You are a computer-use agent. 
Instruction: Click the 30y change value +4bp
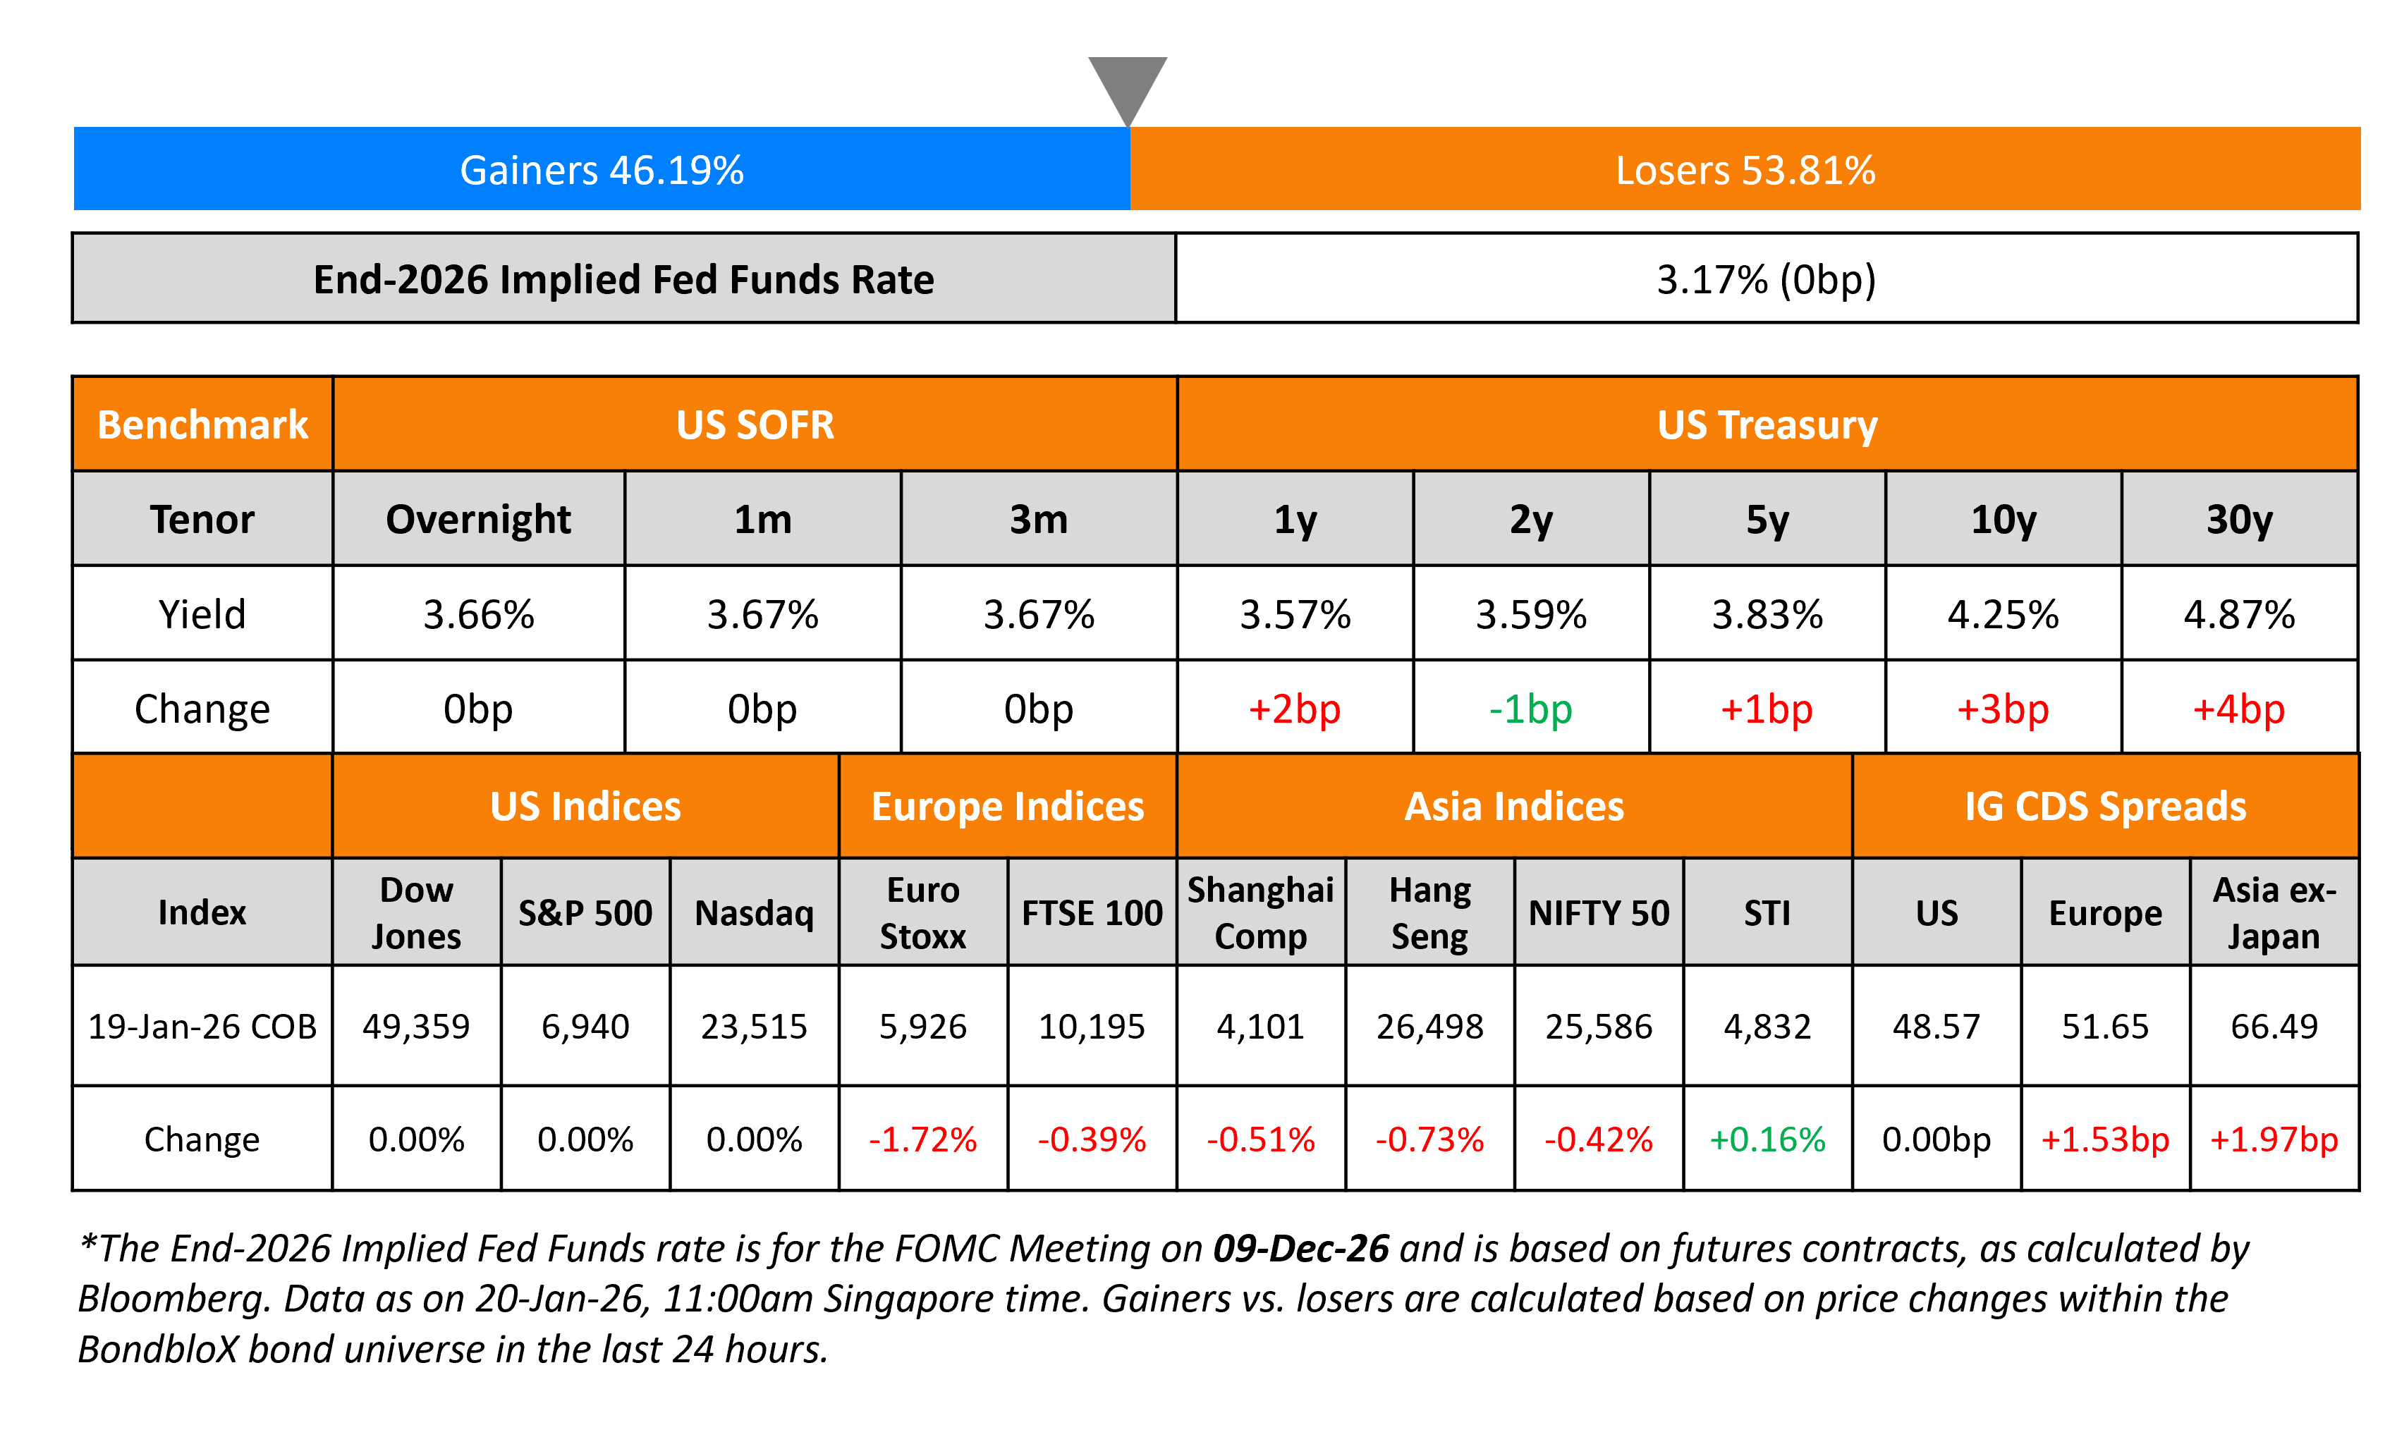click(x=2238, y=709)
